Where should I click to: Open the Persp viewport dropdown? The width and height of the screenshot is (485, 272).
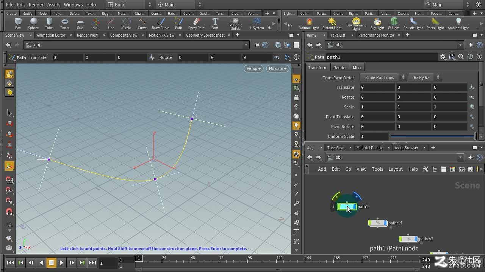click(x=253, y=68)
